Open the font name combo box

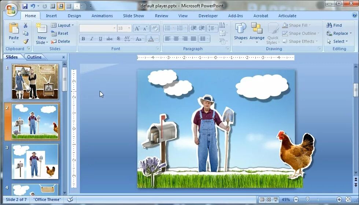click(98, 29)
